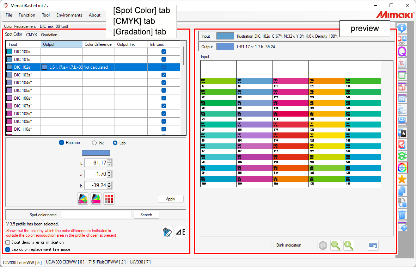Screen dimensions: 416x267
Task: Disable Lab color replacement fine mode
Action: 7,249
